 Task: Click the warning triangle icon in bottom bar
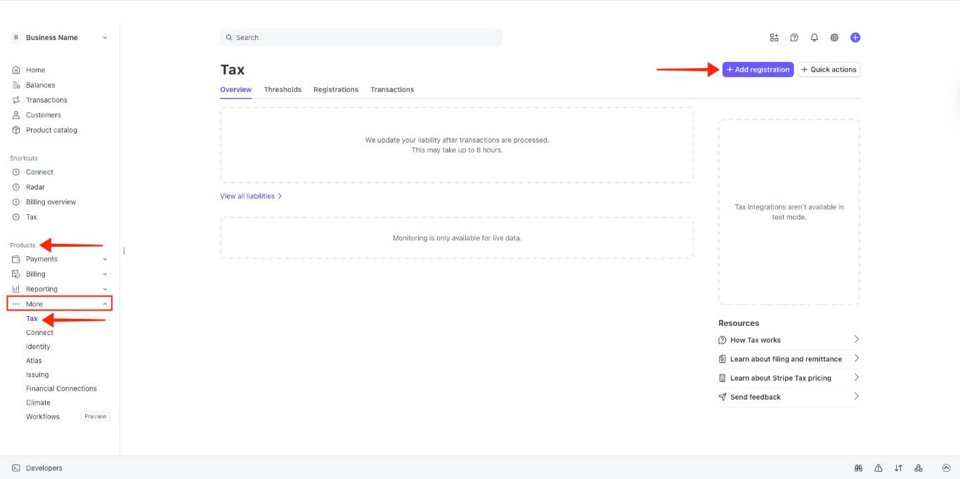[x=878, y=468]
